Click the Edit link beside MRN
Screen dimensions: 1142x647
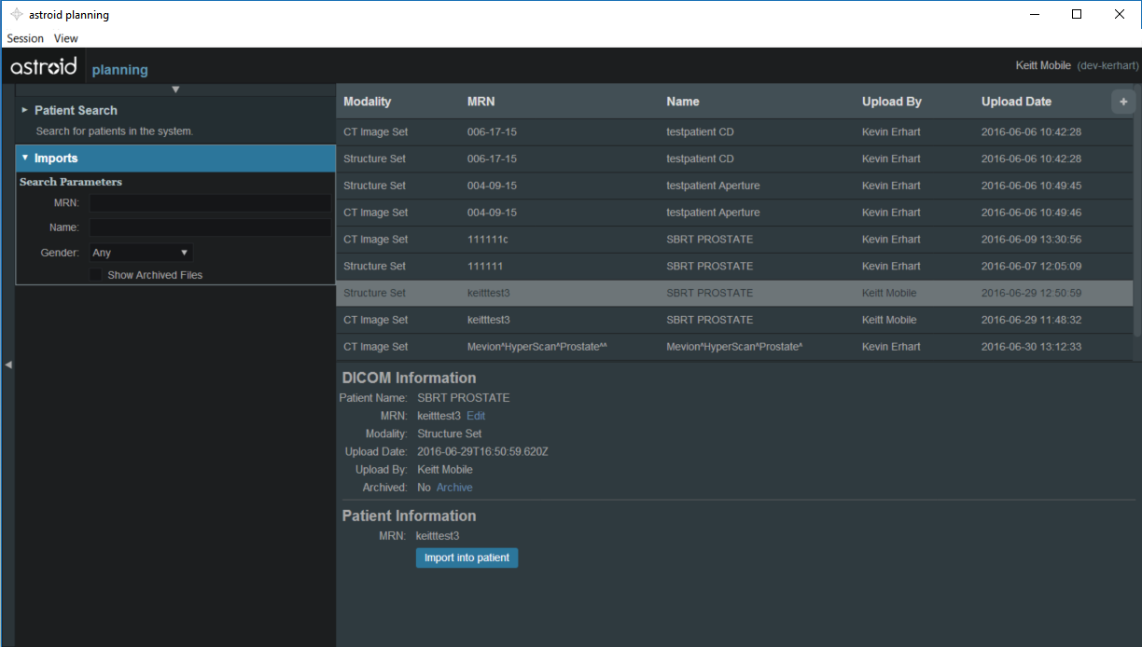[x=476, y=416]
